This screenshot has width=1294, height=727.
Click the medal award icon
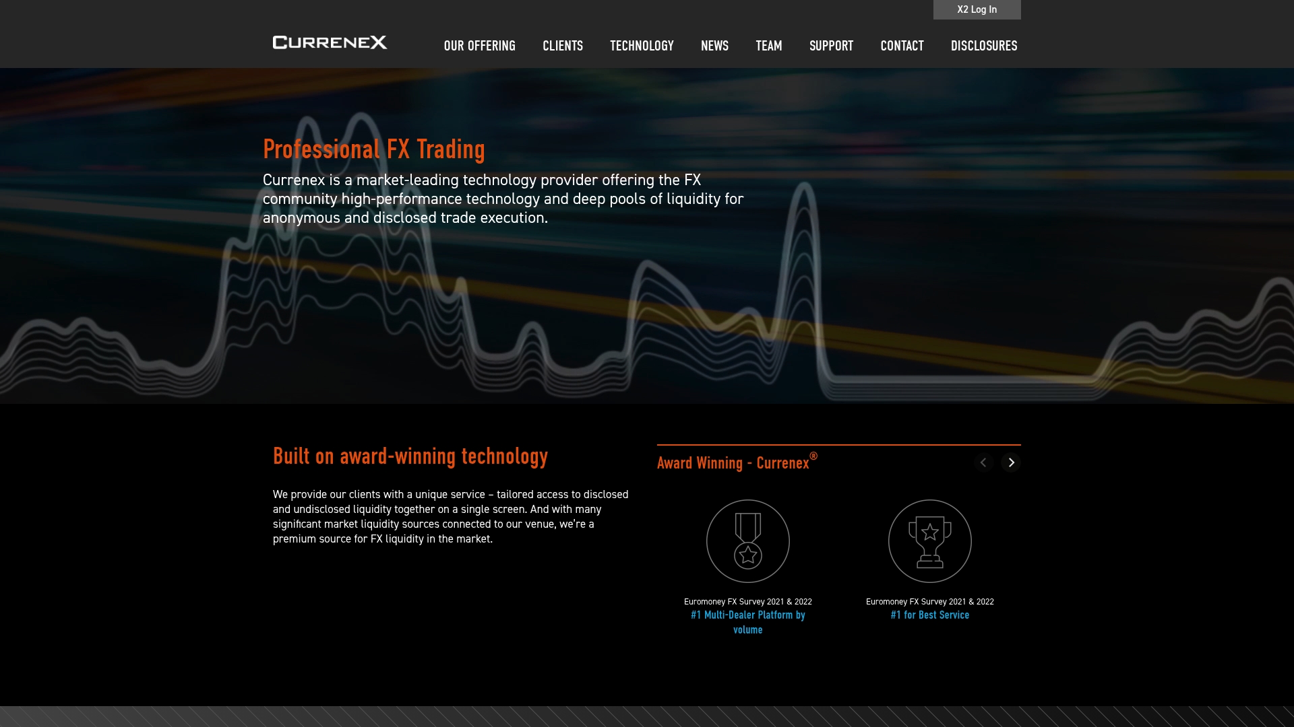[x=748, y=541]
